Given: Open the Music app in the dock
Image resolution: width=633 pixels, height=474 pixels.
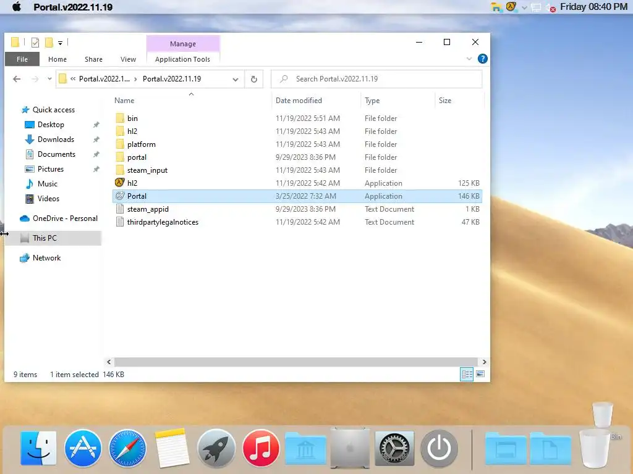Looking at the screenshot, I should point(261,448).
